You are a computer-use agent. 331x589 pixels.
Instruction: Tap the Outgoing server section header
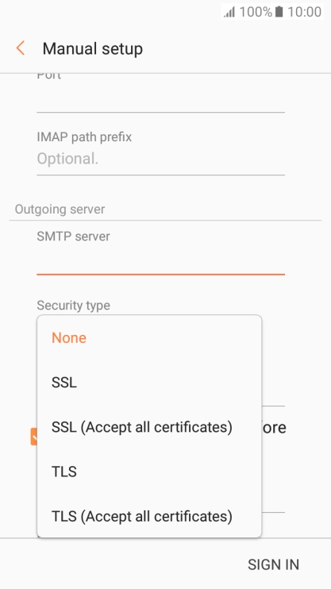[60, 210]
